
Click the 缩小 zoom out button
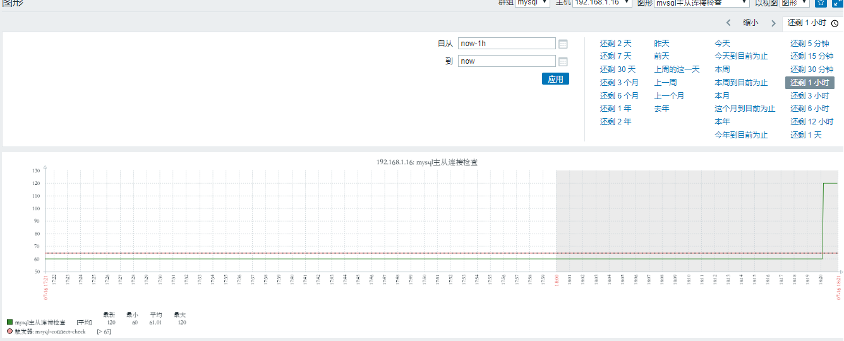coord(751,23)
